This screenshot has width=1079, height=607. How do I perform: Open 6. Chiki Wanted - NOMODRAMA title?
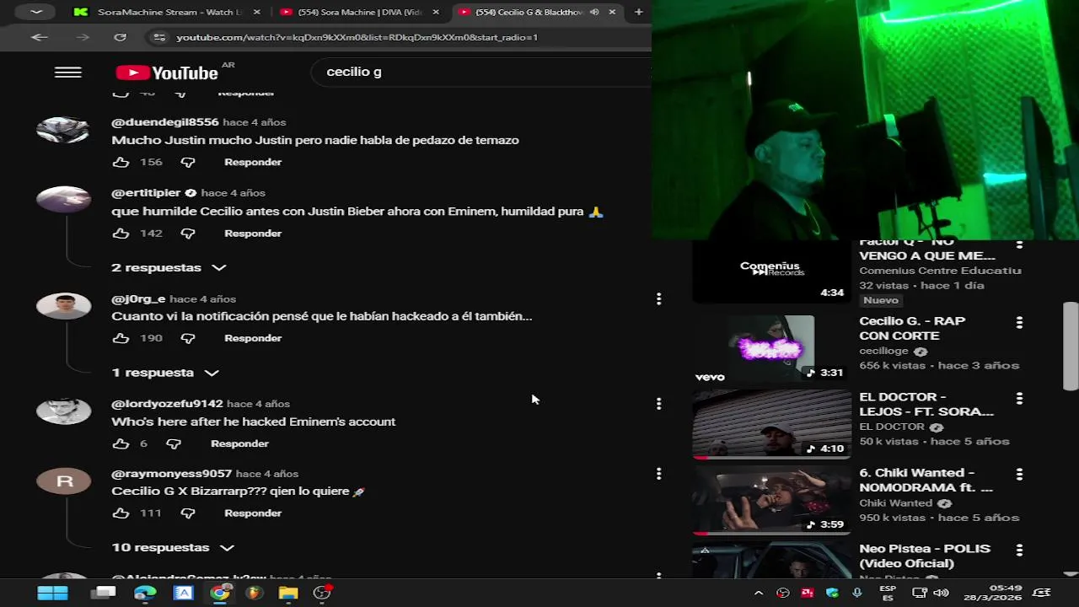point(926,481)
